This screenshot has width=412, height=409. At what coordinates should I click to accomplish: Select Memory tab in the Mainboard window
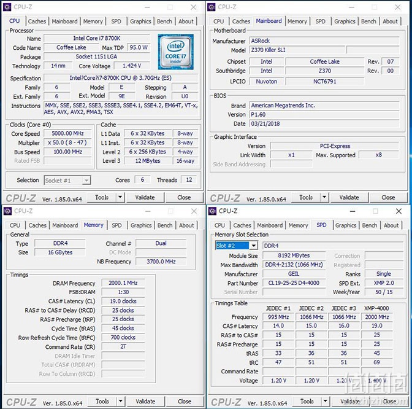pyautogui.click(x=297, y=21)
